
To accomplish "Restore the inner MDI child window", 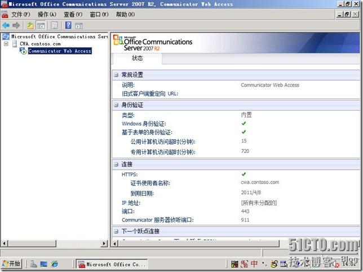I will coord(347,14).
